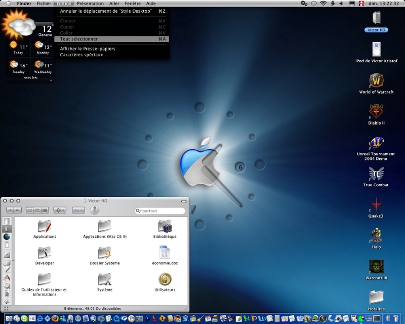This screenshot has height=324, width=405.
Task: Click the menu bar clock dim. 13:22:32
Action: pos(384,4)
